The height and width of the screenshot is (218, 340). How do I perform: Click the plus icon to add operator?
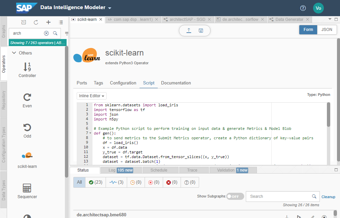(48, 23)
